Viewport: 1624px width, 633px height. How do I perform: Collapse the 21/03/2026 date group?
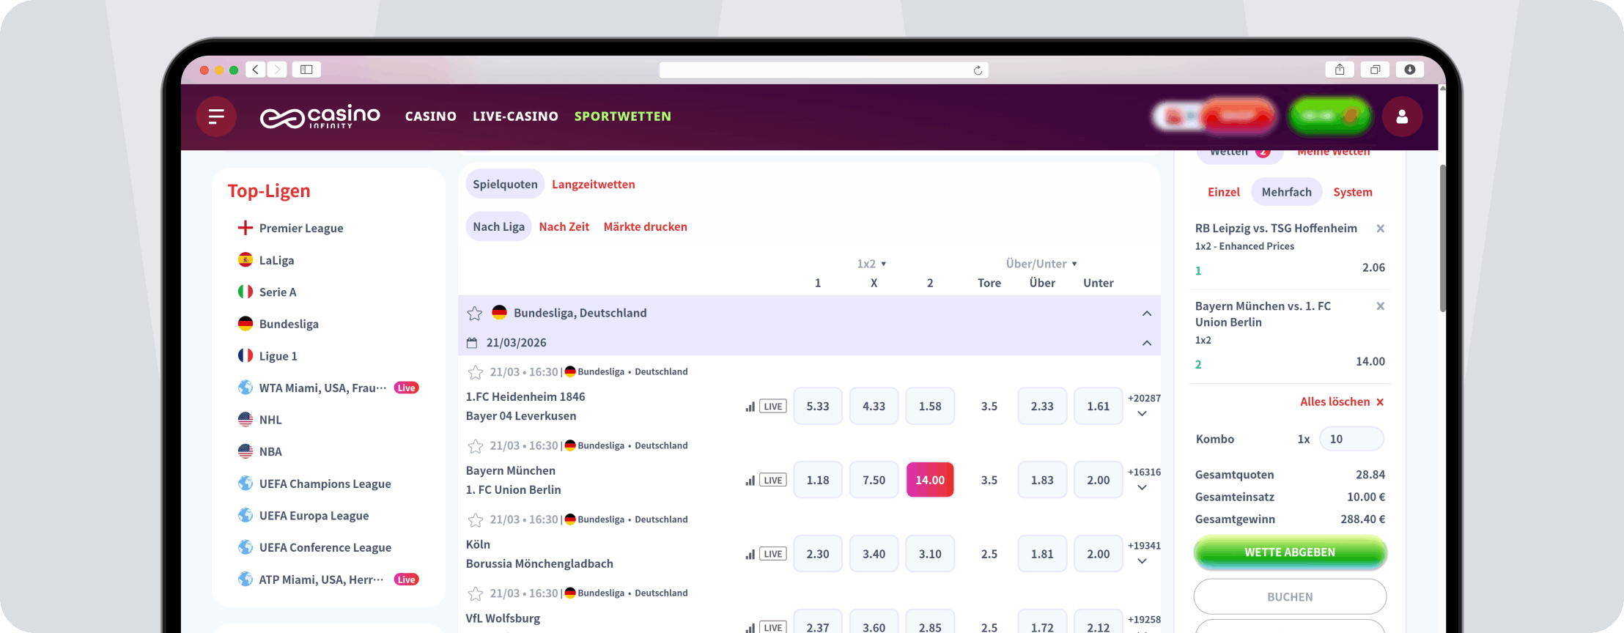tap(1147, 343)
